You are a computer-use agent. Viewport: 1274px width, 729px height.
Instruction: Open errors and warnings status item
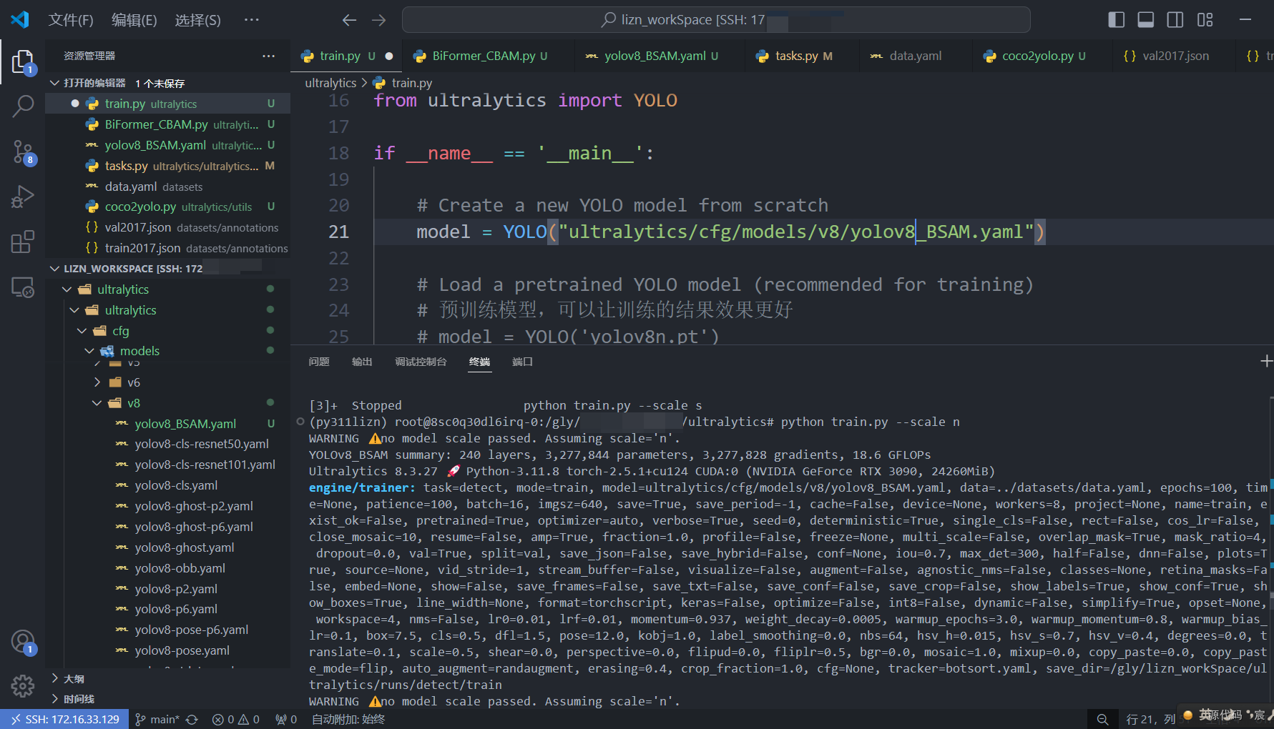coord(236,719)
